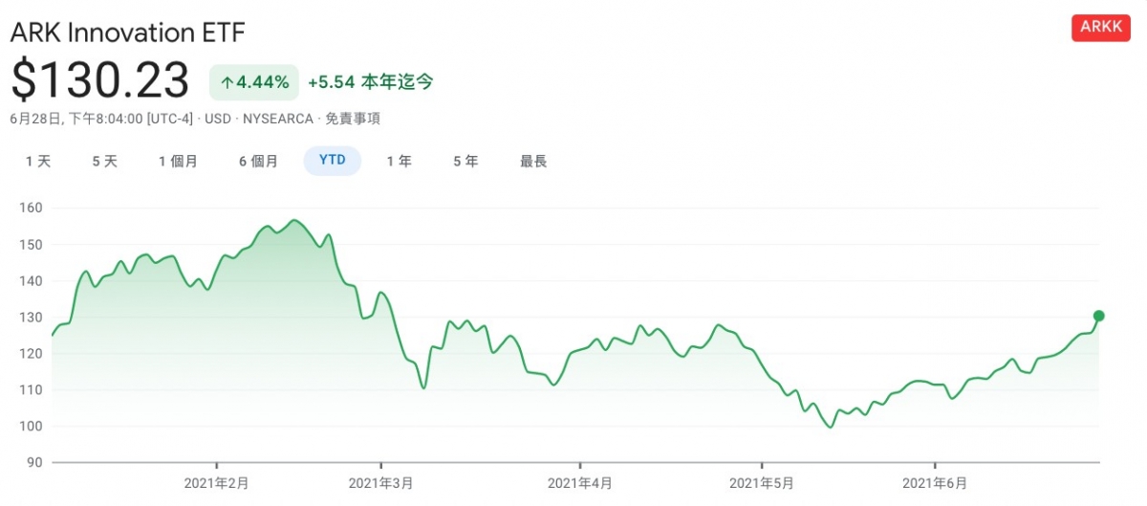Click the red ARKK ticker badge
Screen dimensions: 1147x506
pos(1101,28)
